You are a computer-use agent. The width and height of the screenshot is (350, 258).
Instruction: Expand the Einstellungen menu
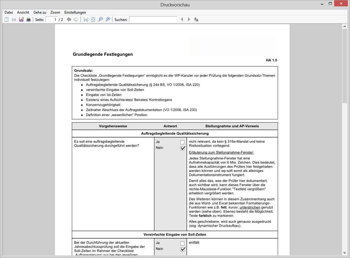click(75, 12)
